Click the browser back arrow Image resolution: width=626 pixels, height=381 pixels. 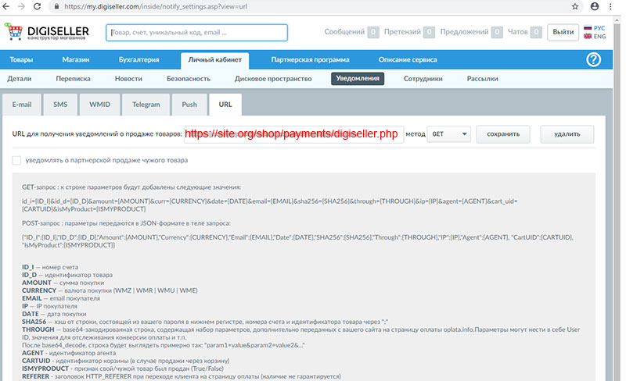click(9, 6)
